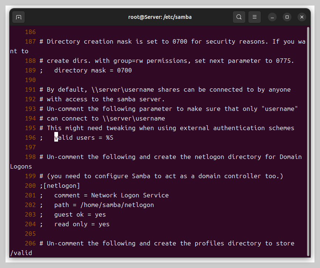Image resolution: width=320 pixels, height=268 pixels.
Task: Click the '%S' value on line 196
Action: [x=110, y=138]
